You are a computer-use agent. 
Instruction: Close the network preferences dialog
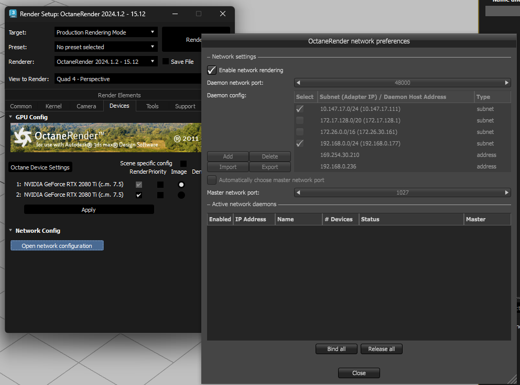pos(359,373)
